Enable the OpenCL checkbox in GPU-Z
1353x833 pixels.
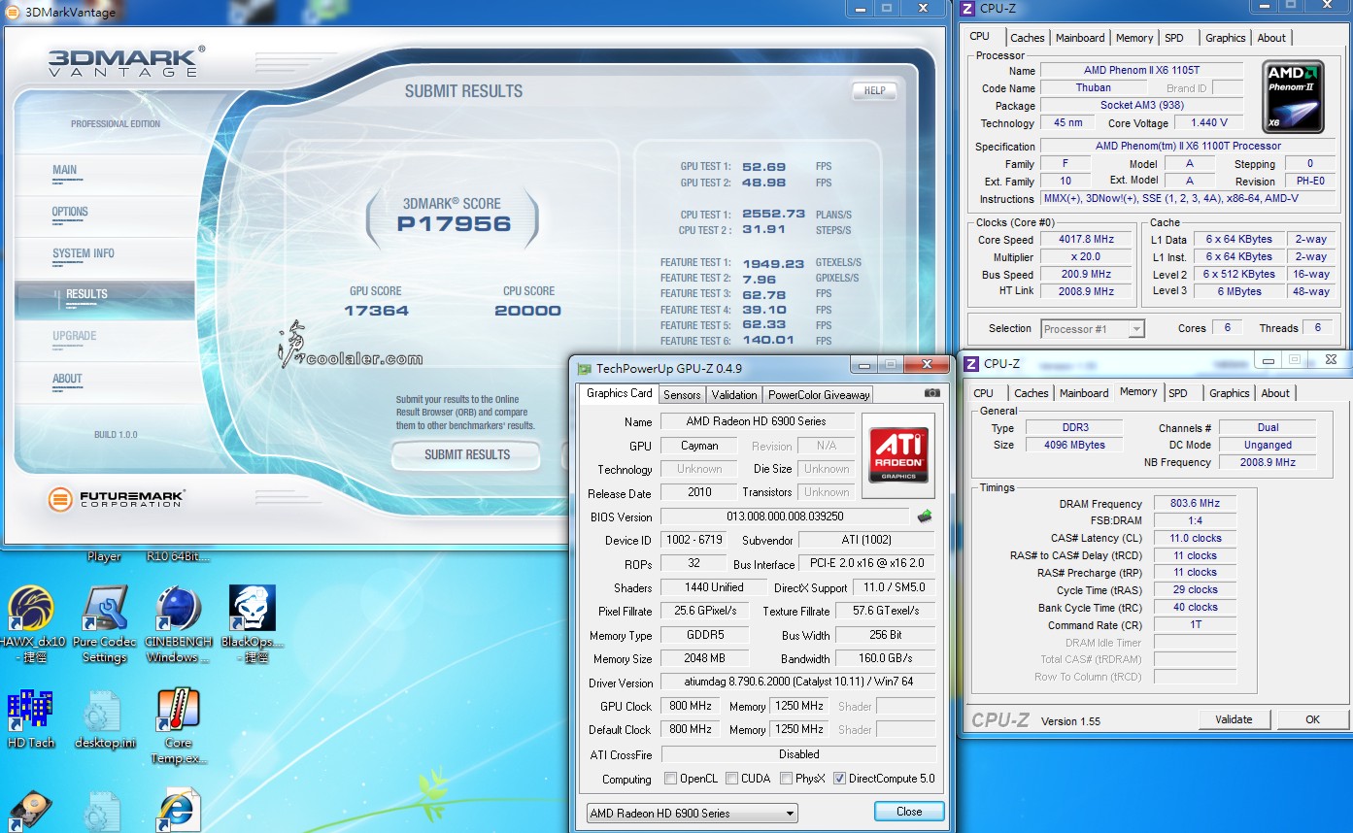point(670,779)
